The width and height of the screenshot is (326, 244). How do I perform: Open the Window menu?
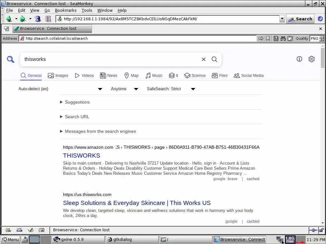click(x=105, y=10)
